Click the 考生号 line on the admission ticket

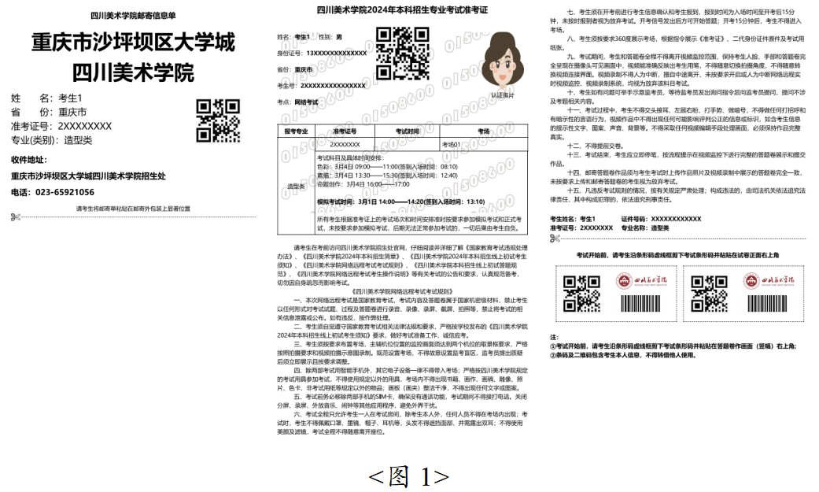point(321,86)
